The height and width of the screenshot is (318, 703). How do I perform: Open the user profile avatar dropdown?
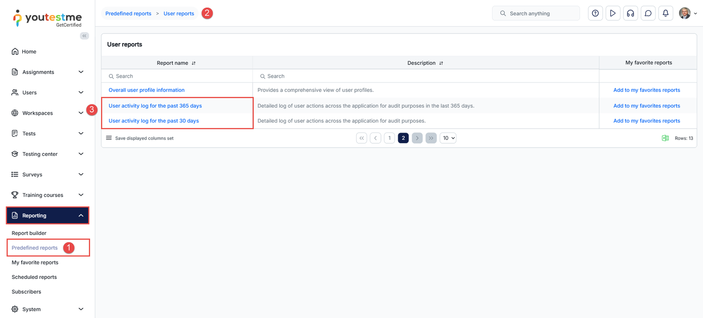coord(688,14)
